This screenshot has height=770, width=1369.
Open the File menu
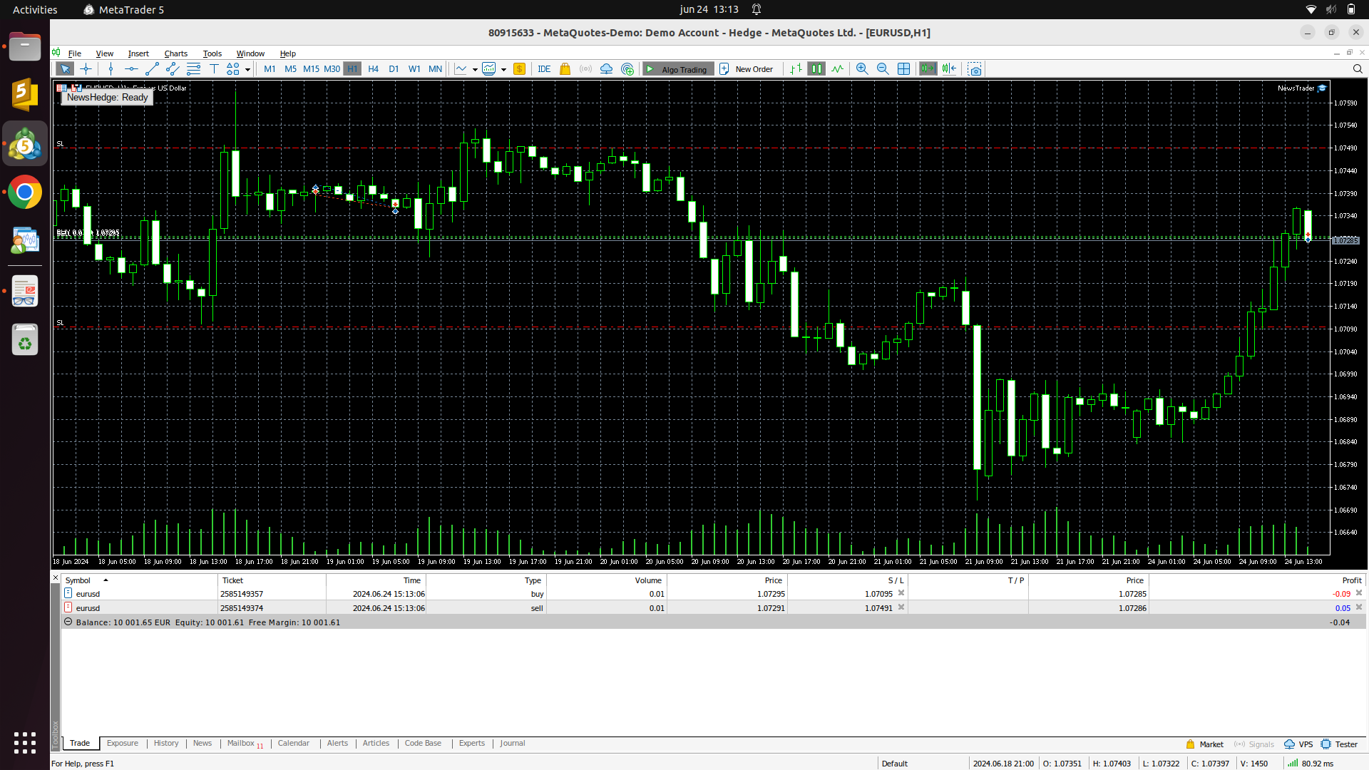pyautogui.click(x=74, y=53)
